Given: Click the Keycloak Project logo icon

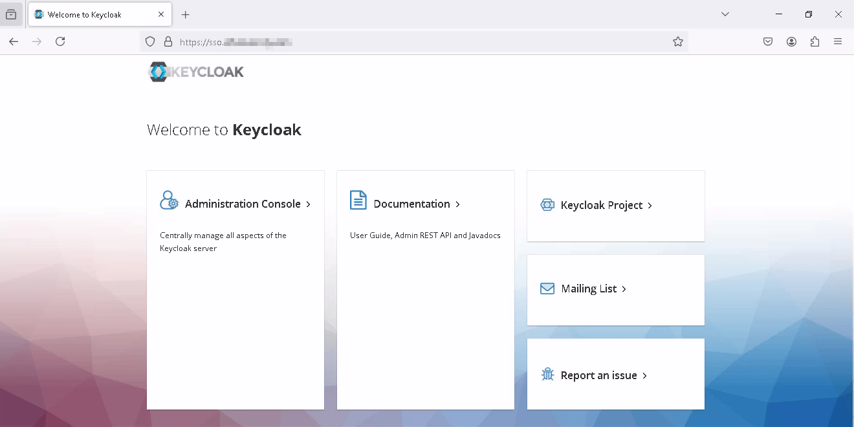Looking at the screenshot, I should pos(547,204).
